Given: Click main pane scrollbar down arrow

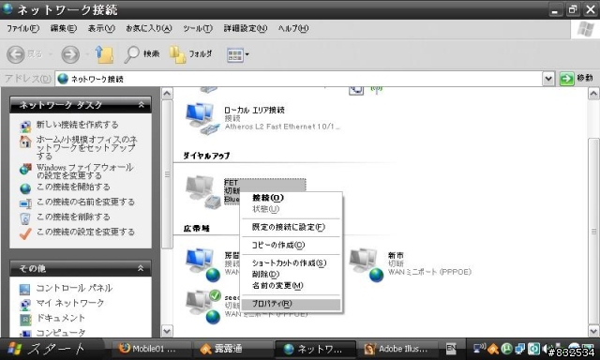Looking at the screenshot, I should [x=593, y=331].
